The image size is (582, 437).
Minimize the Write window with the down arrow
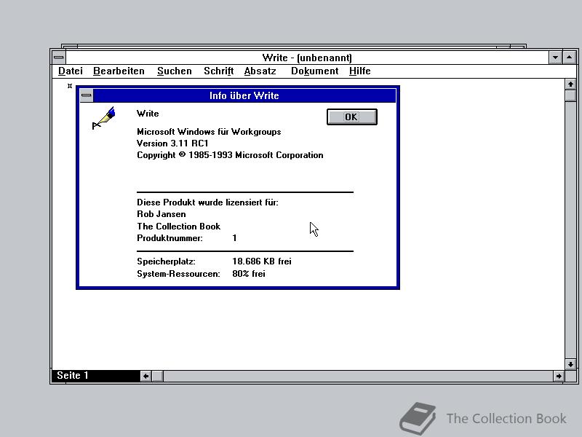pos(555,58)
